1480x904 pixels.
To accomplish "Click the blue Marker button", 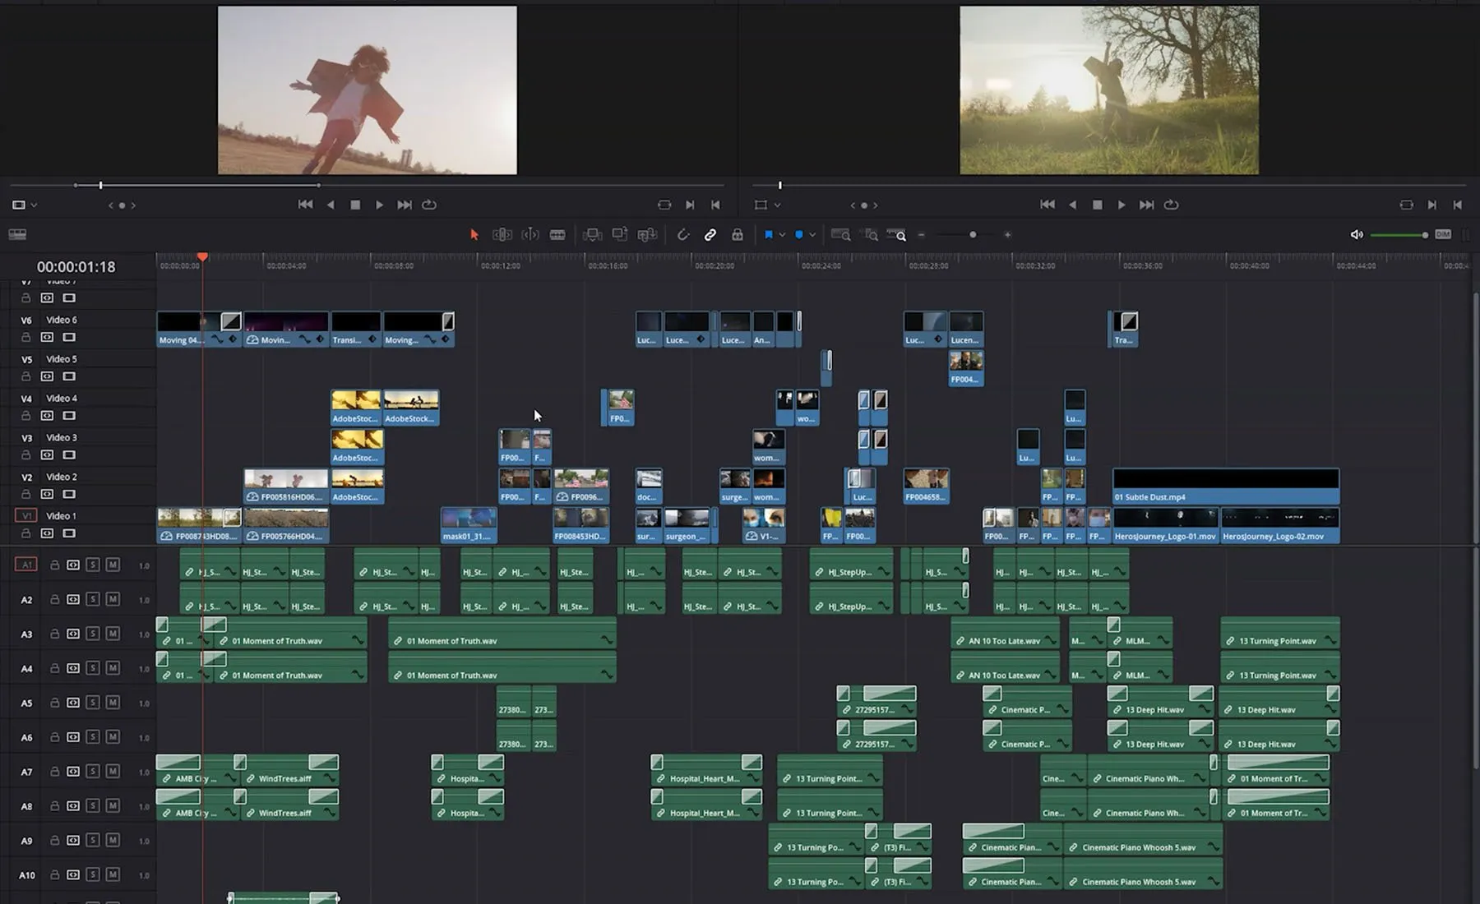I will (799, 235).
